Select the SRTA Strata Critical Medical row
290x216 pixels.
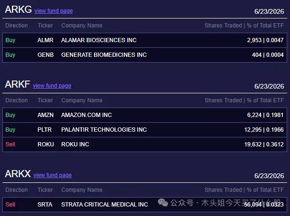(x=145, y=205)
